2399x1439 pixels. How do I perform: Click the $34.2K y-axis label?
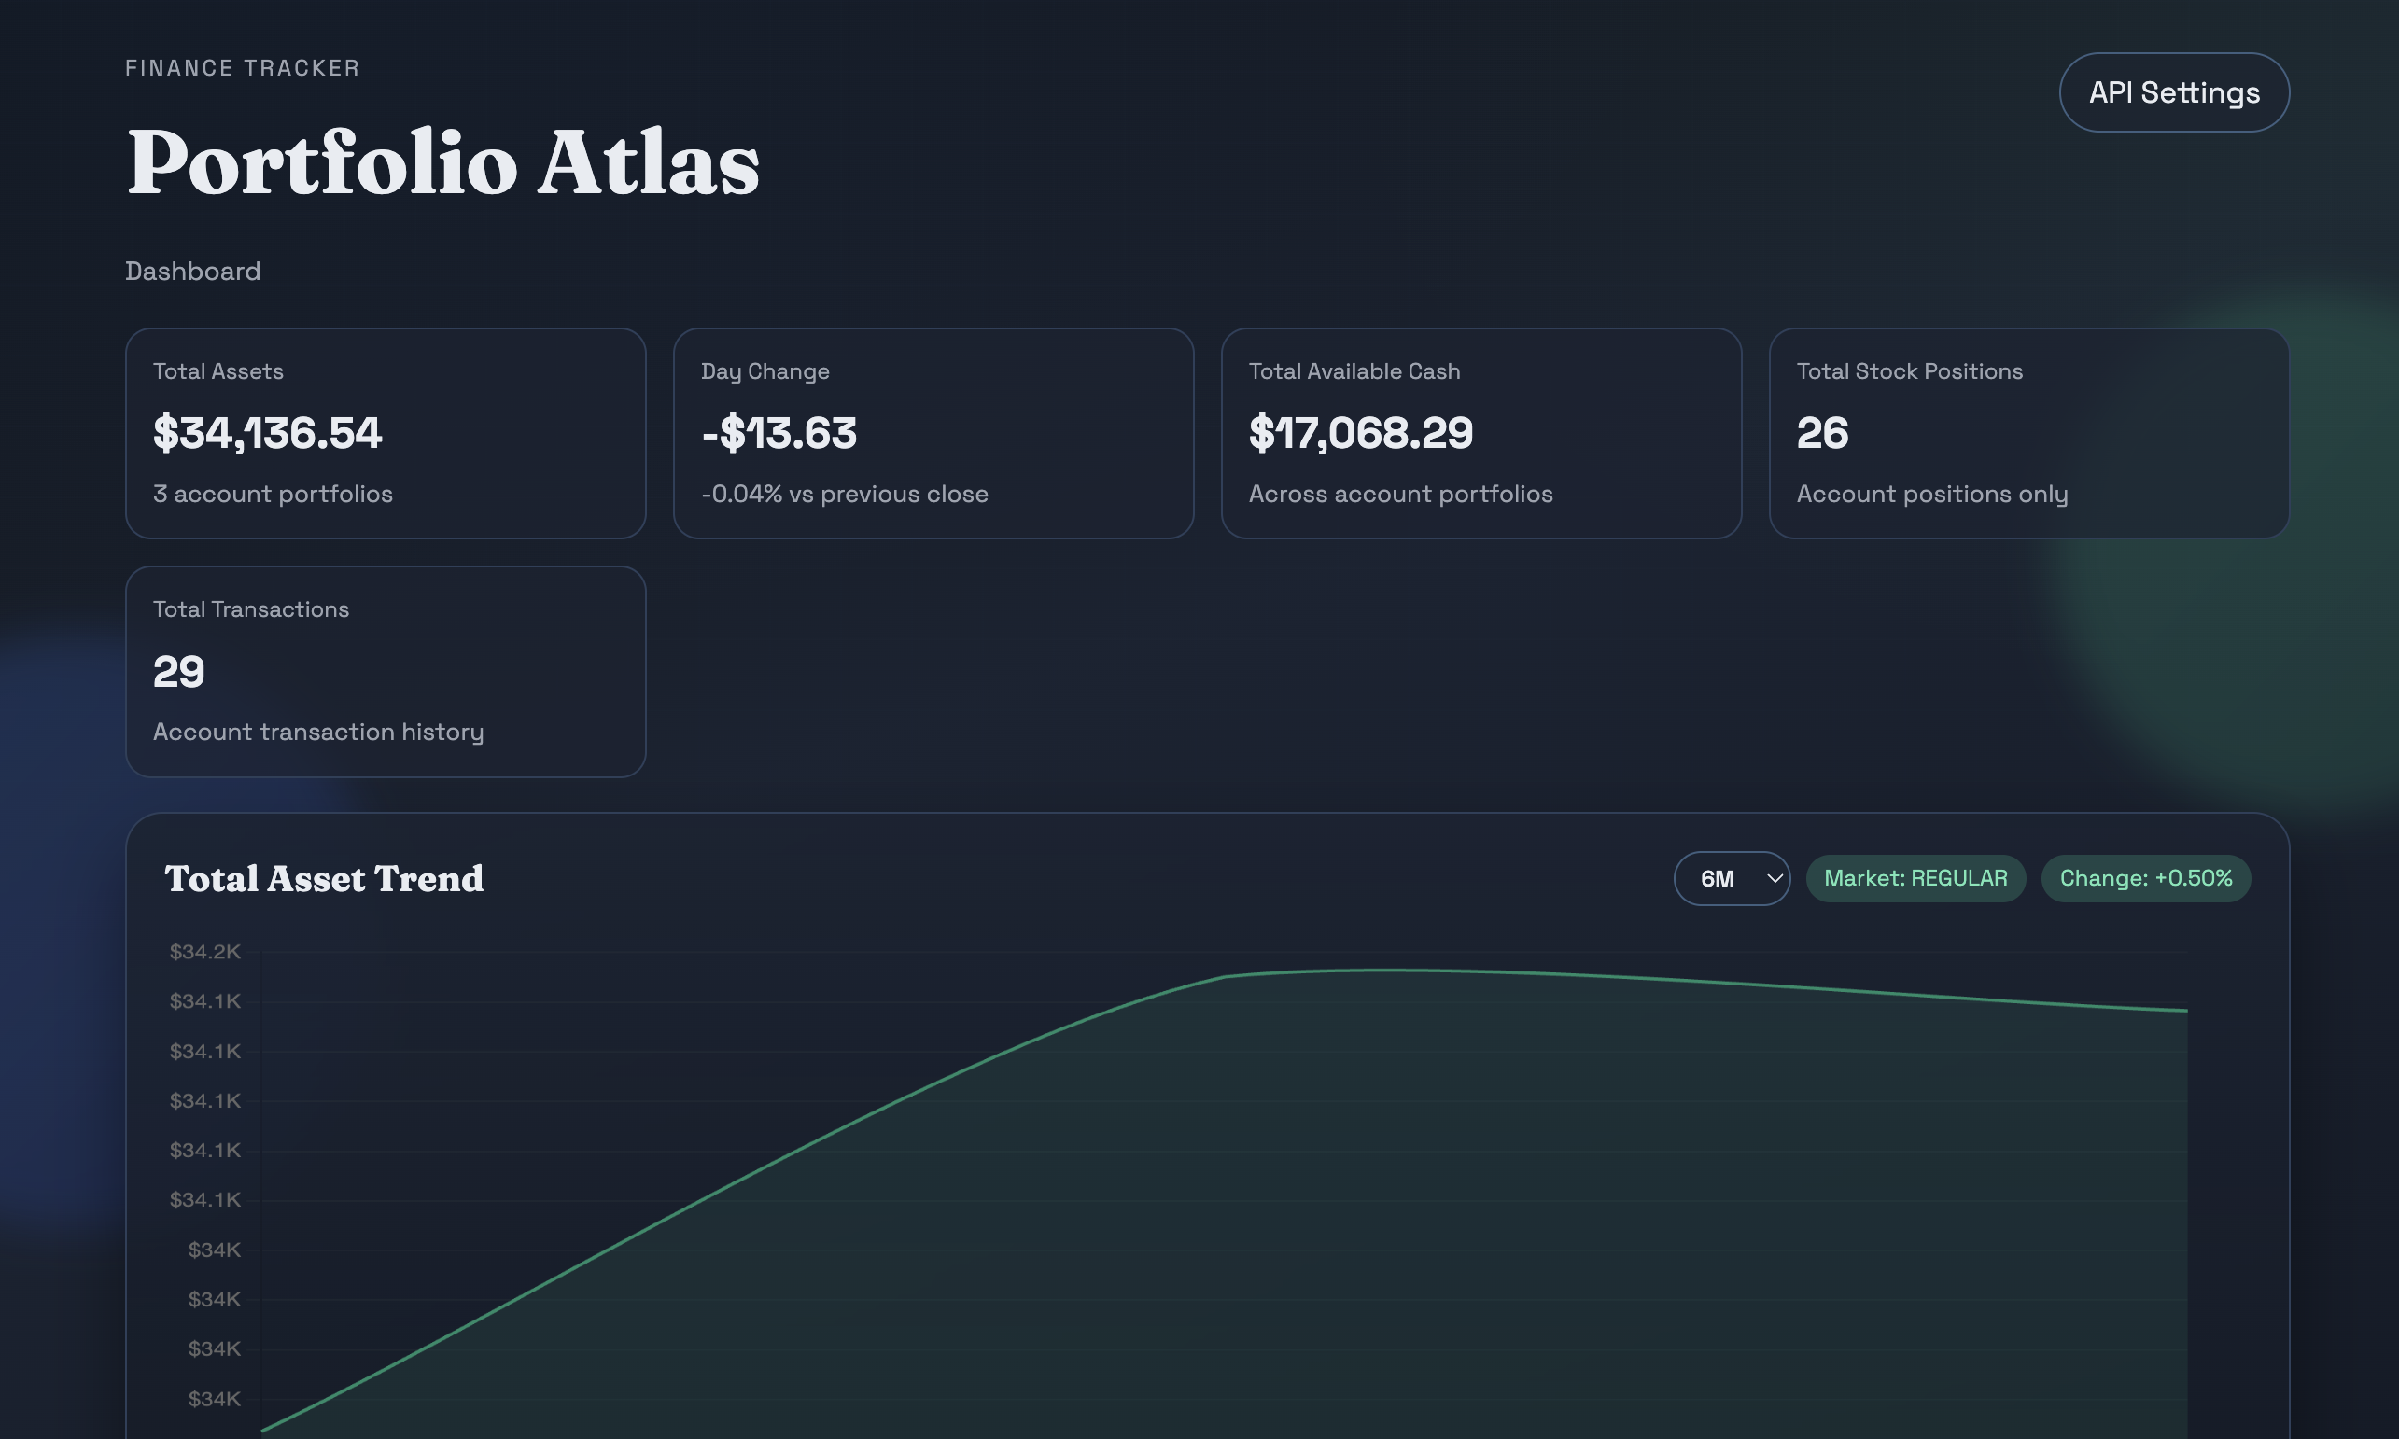tap(205, 951)
